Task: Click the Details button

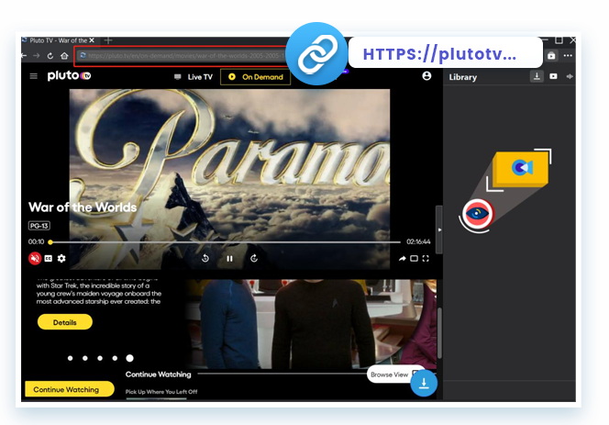Action: (65, 322)
